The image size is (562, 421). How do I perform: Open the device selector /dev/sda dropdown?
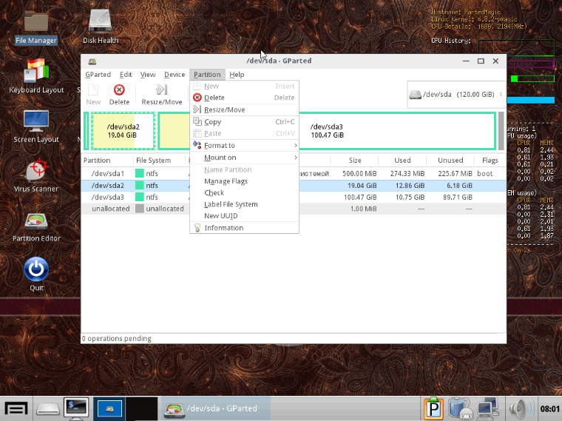pos(456,95)
